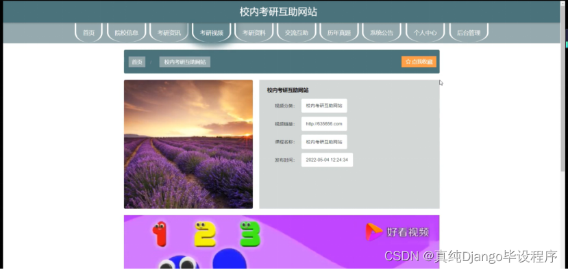
Task: Go to the 后台管理 tab
Action: 469,33
